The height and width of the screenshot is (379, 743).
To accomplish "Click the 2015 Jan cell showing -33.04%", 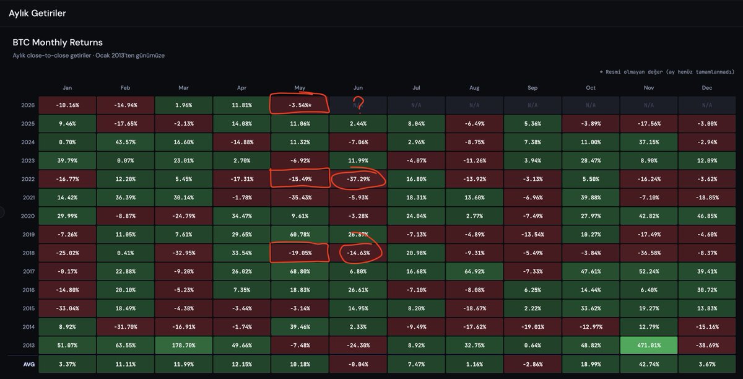I will tap(67, 308).
